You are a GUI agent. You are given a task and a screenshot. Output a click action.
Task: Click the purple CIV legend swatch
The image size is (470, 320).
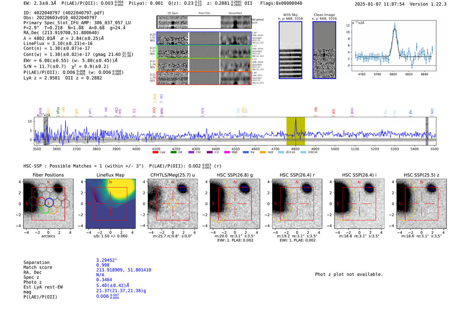tap(191, 152)
